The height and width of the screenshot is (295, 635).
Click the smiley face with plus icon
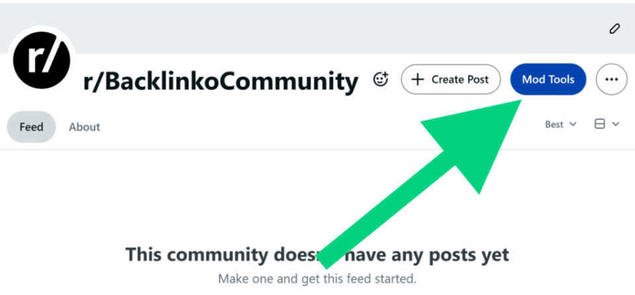pyautogui.click(x=380, y=79)
